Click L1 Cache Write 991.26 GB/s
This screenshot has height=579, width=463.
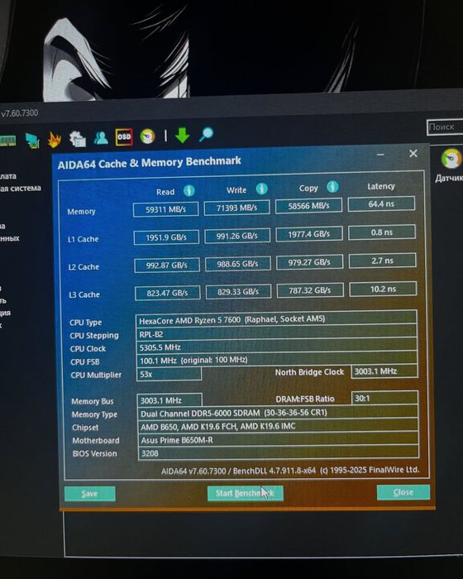coord(237,236)
